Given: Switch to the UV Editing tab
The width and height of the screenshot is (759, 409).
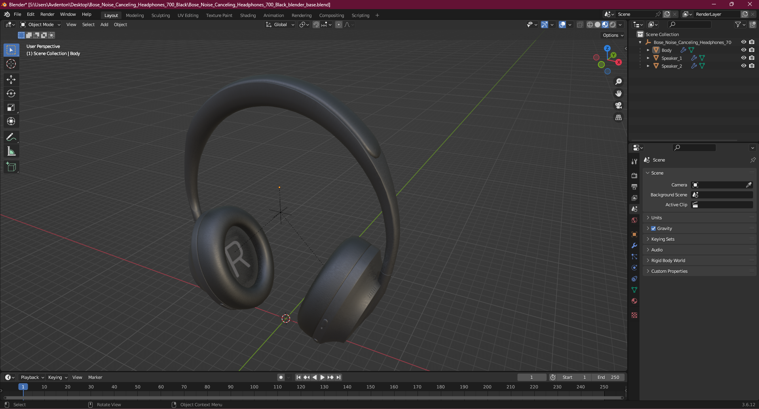Looking at the screenshot, I should [x=188, y=15].
